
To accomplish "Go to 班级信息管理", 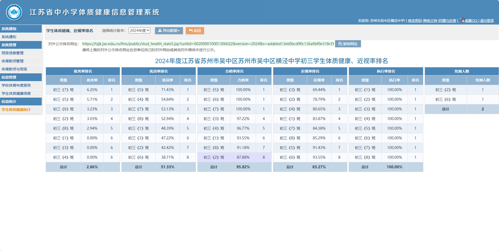I will coord(21,53).
